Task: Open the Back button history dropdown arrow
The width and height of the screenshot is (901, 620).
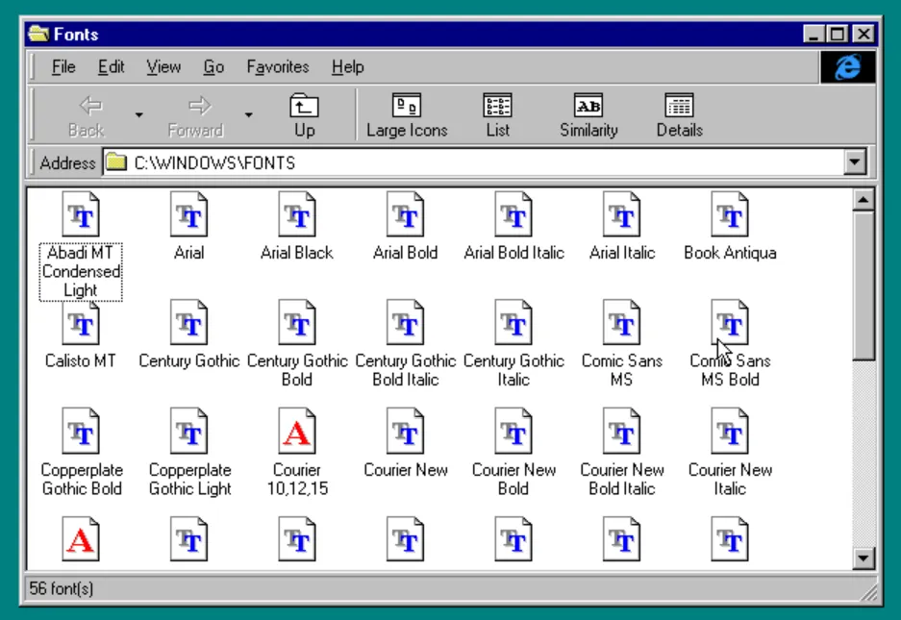Action: tap(139, 115)
